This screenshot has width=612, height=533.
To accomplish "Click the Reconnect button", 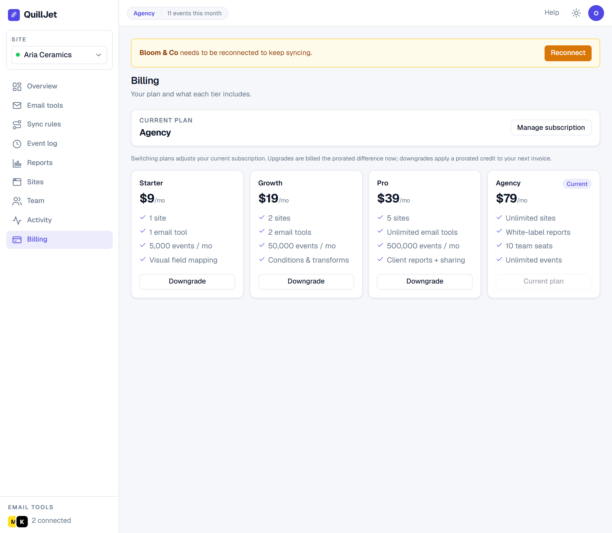I will [568, 53].
